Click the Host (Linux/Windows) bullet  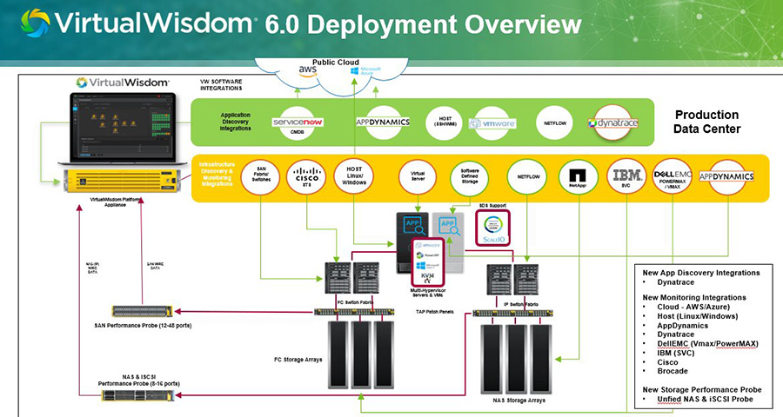(x=697, y=315)
